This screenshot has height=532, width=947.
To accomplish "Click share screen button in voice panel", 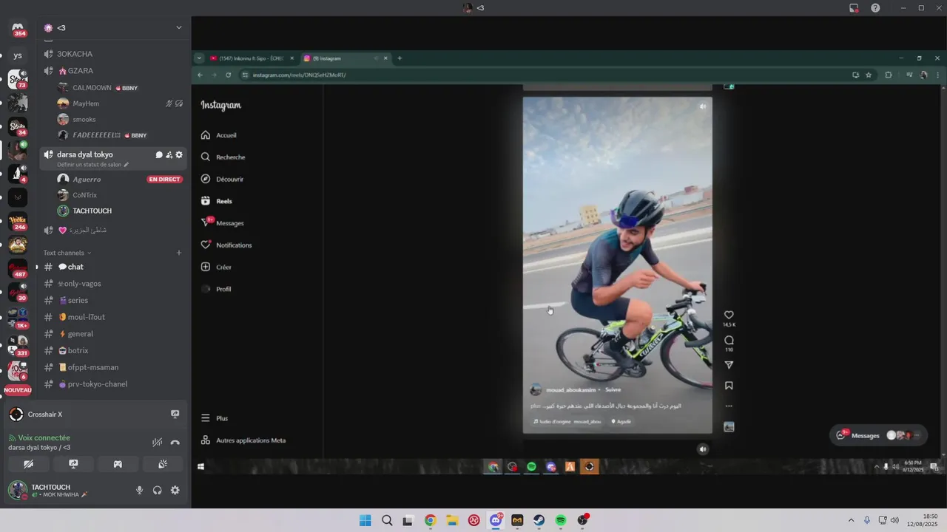I will [73, 464].
